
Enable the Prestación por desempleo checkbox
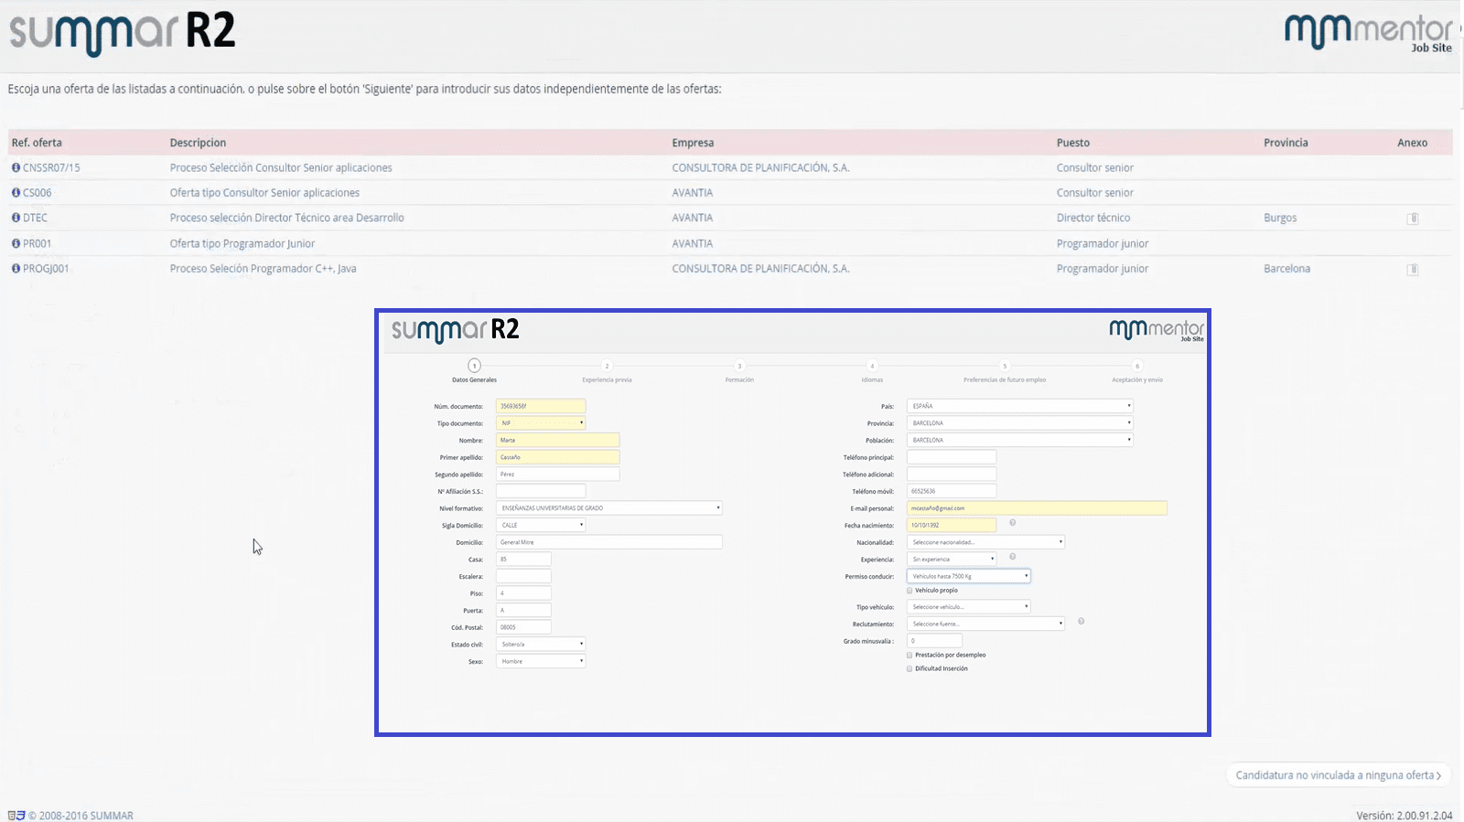tap(910, 656)
